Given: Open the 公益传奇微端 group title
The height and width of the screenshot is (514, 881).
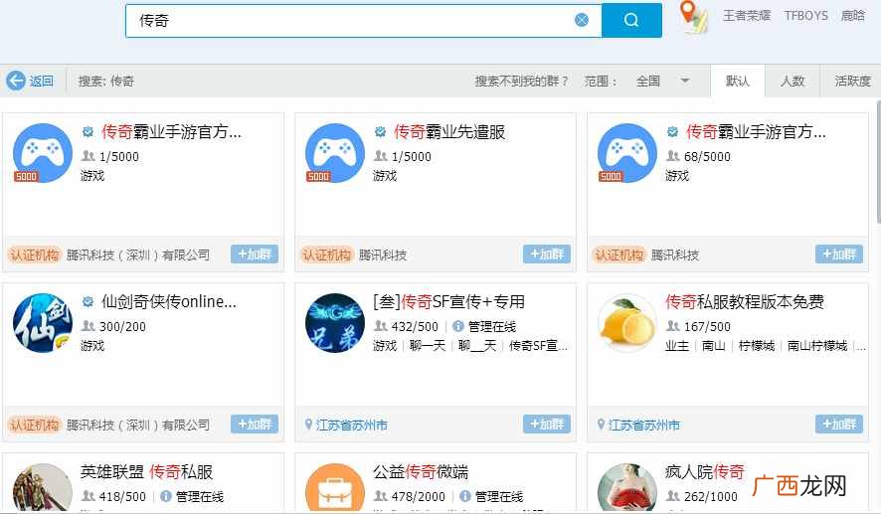Looking at the screenshot, I should 421,472.
